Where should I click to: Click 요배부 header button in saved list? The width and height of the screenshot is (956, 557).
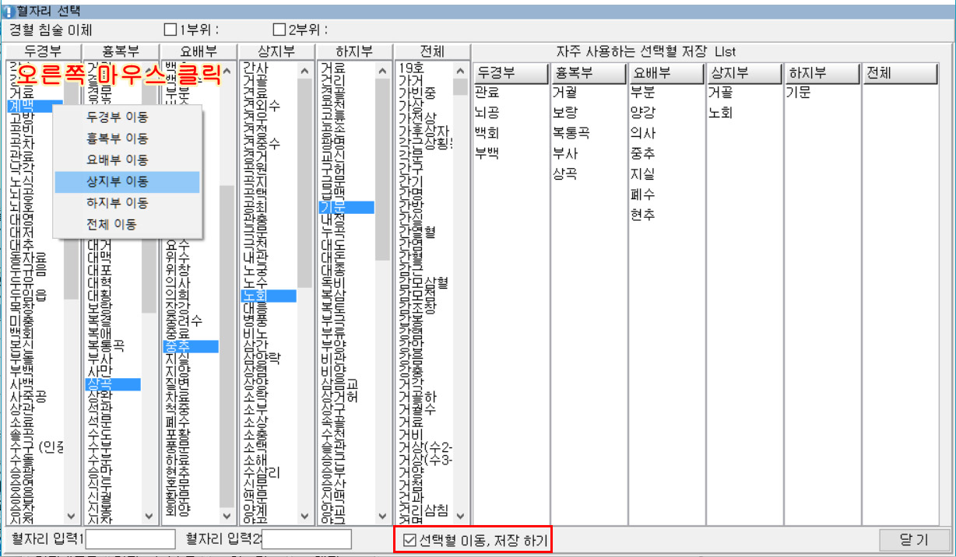[x=666, y=73]
